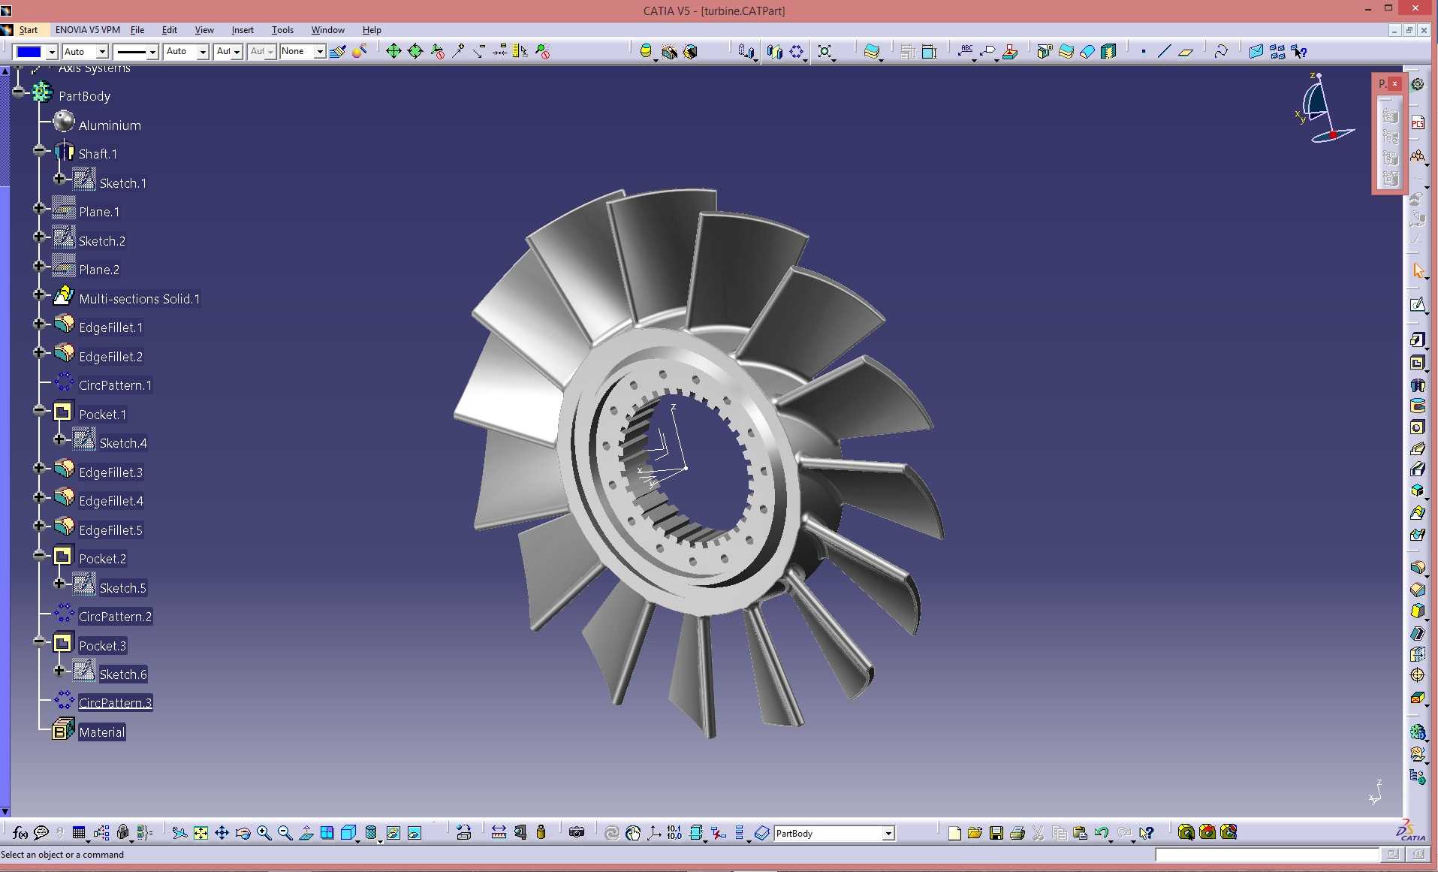
Task: Click the What's This help icon
Action: [x=1146, y=833]
